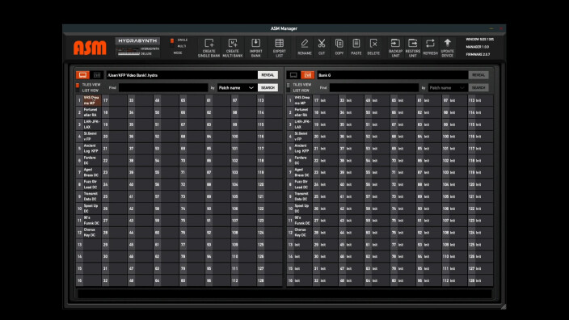Click the Create Multi Bank icon
This screenshot has height=320, width=569.
pos(233,48)
